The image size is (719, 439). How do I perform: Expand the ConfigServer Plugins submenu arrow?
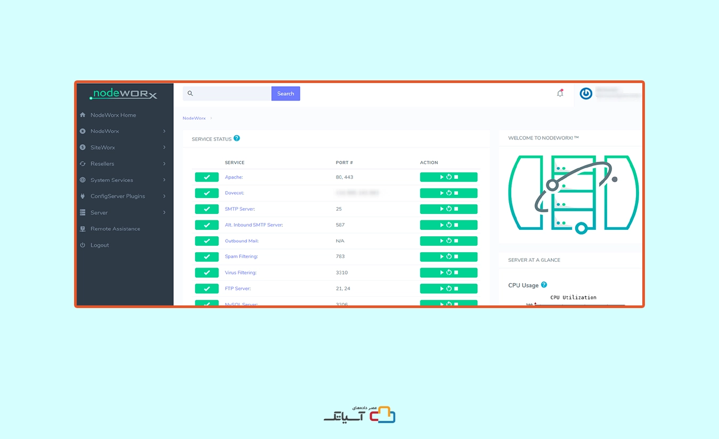165,196
